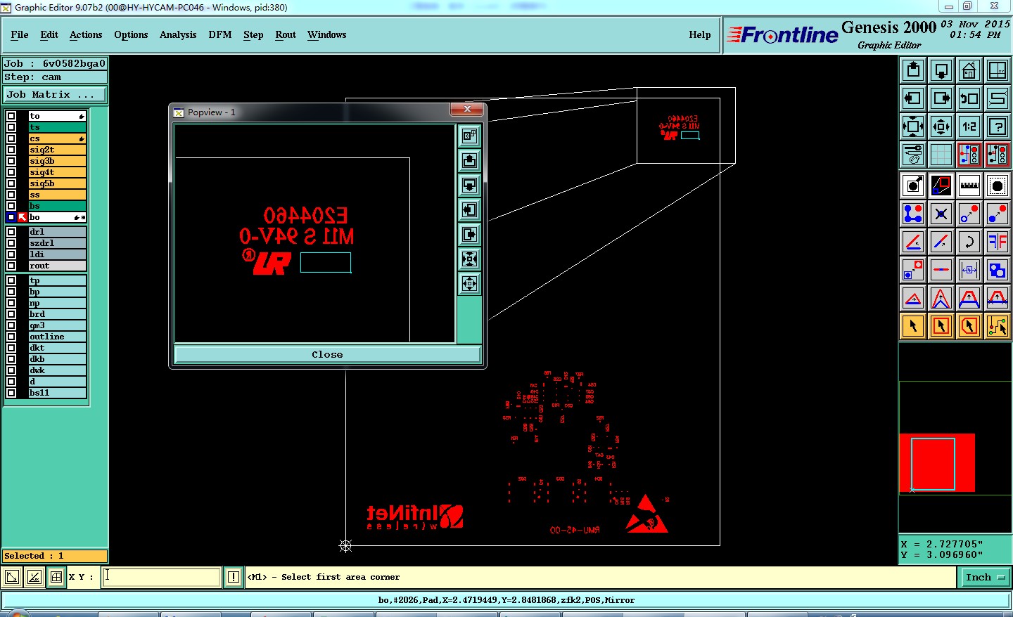Click Popview pan right icon
Image resolution: width=1013 pixels, height=617 pixels.
(x=469, y=234)
